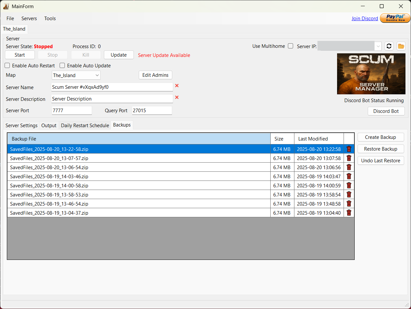411x309 pixels.
Task: Open the Map dropdown showing The_Island
Action: click(76, 75)
